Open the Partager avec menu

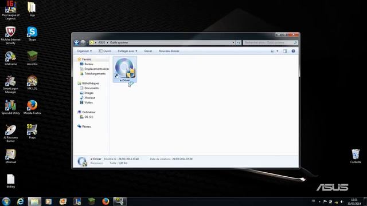127,51
